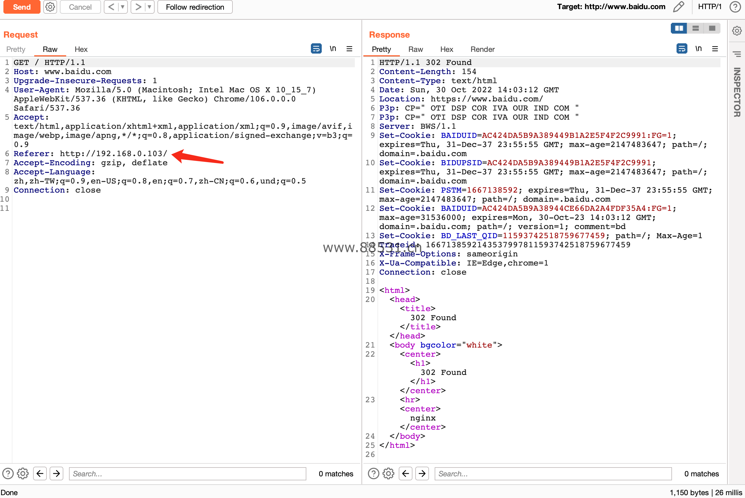The height and width of the screenshot is (498, 745).
Task: Select Response Render tab
Action: pyautogui.click(x=482, y=49)
